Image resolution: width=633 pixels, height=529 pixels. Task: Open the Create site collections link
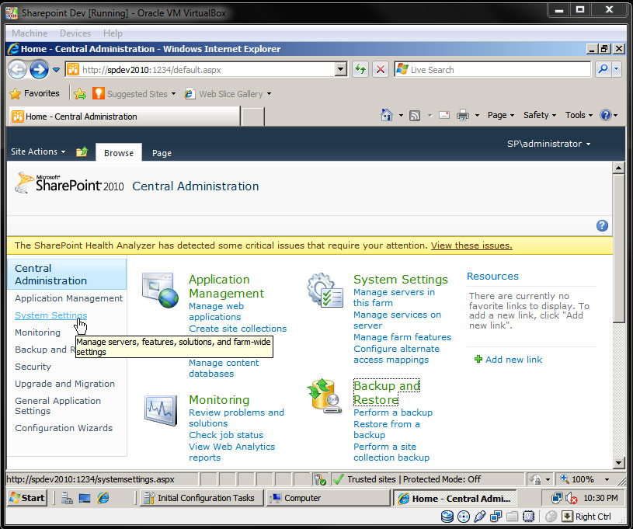[238, 329]
